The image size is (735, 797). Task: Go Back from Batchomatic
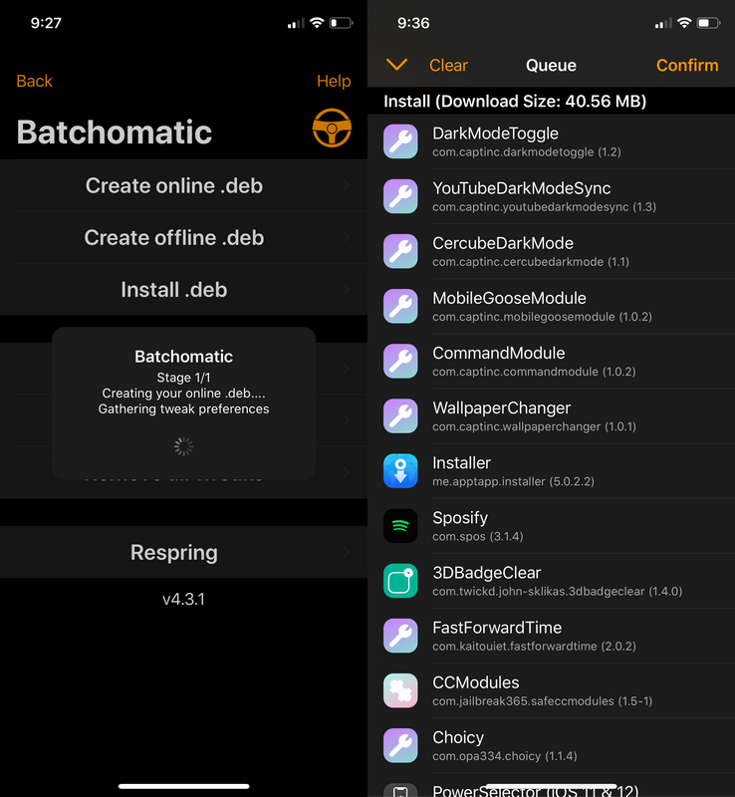tap(35, 81)
